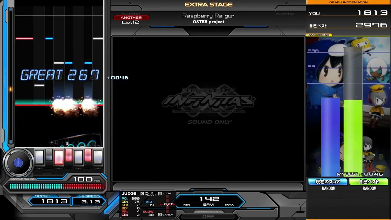Screen dimensions: 391x220
Task: Tap the third lit red-white key
Action: click(59, 157)
